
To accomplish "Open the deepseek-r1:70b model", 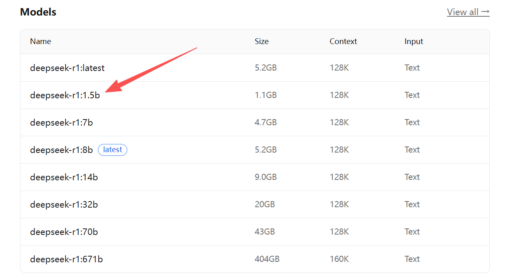I will 64,232.
